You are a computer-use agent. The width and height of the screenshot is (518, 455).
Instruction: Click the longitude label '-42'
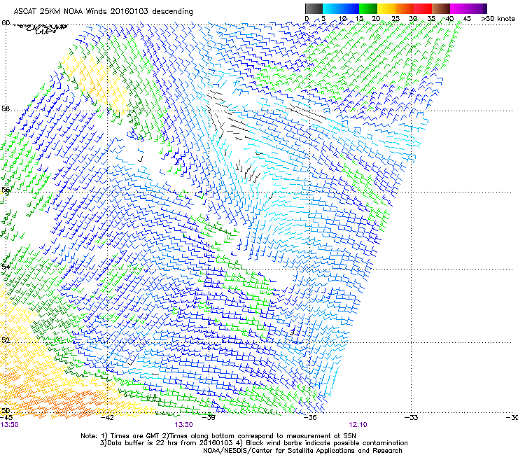click(x=107, y=417)
